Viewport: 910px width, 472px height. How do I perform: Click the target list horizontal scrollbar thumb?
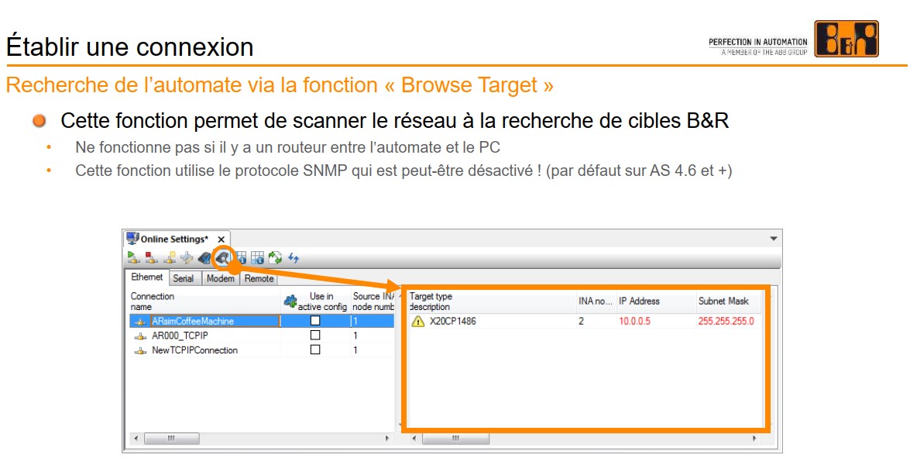pos(455,439)
